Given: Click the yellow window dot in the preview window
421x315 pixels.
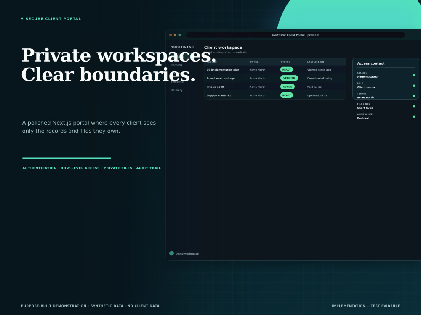Looking at the screenshot, I should [x=175, y=35].
